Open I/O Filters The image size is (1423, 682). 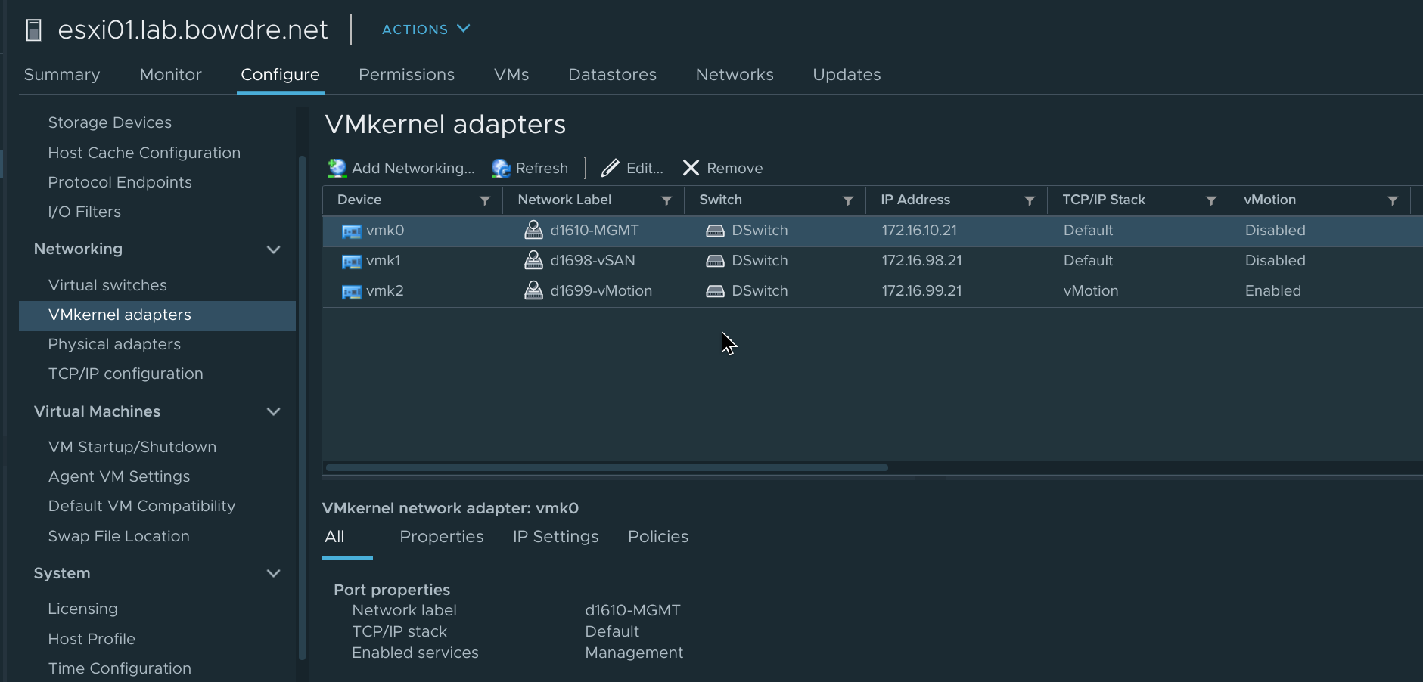click(x=84, y=212)
